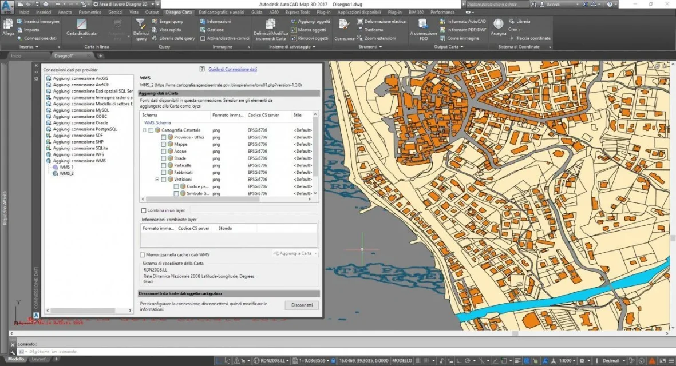Click the Rimuovi oggetti tool
Screen dimensions: 676x366
309,38
